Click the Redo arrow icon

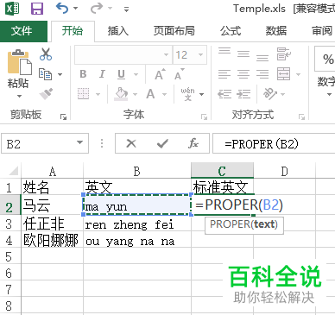click(x=97, y=9)
